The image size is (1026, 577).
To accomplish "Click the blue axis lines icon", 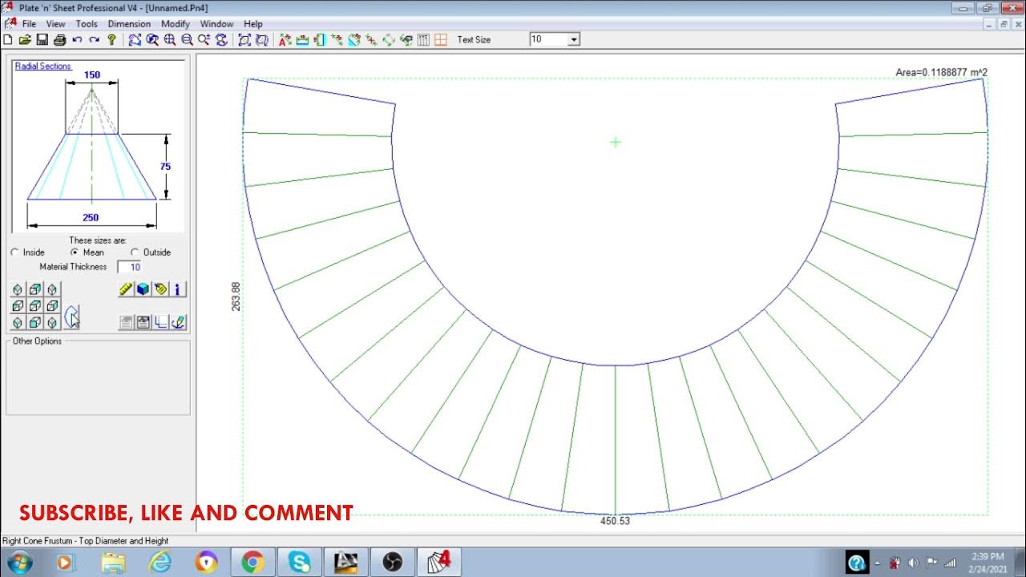I will coord(160,322).
